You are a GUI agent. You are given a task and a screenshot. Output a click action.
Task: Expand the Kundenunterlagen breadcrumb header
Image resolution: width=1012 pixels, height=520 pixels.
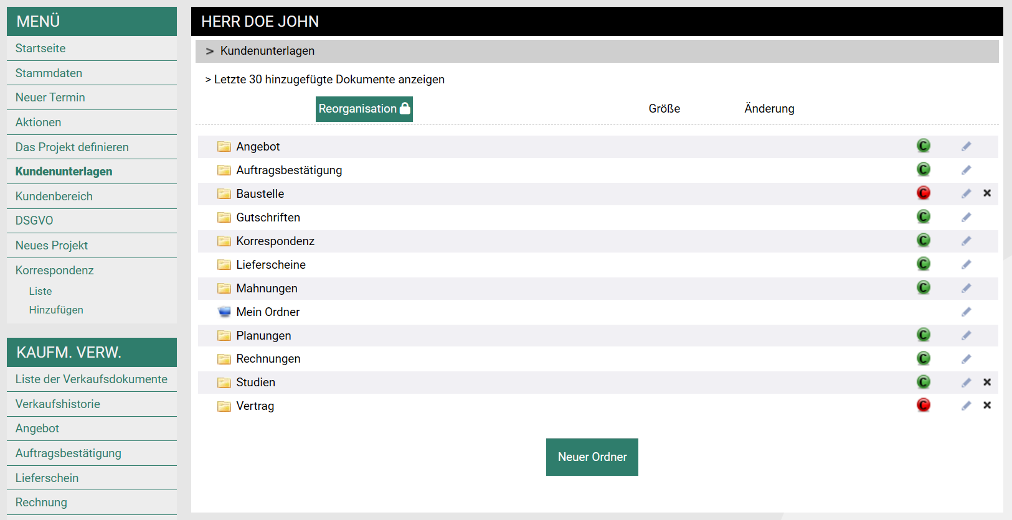267,51
